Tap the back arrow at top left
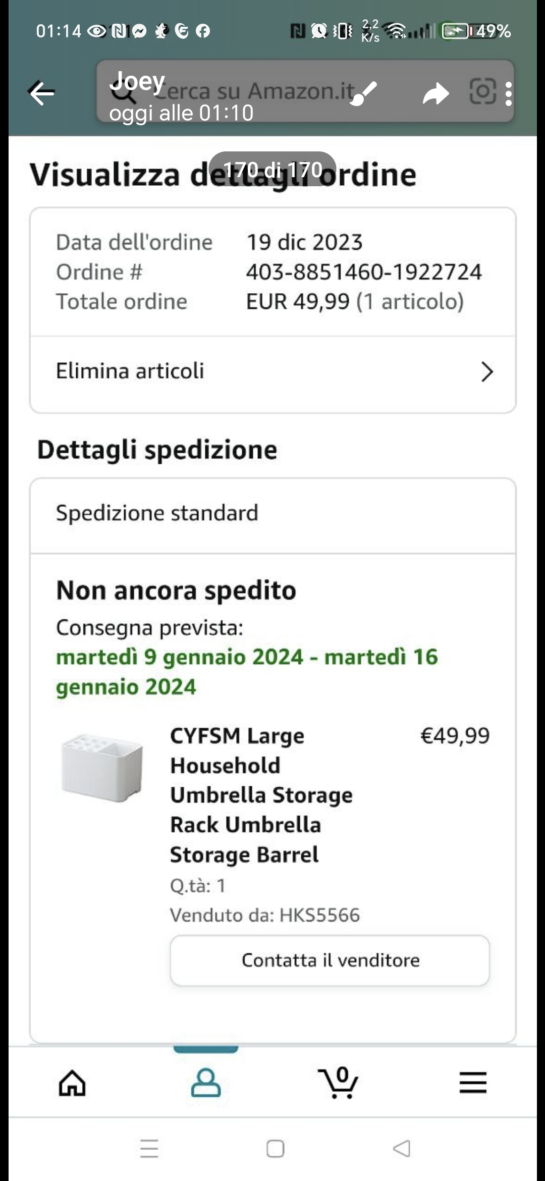Viewport: 545px width, 1181px height. pos(42,93)
